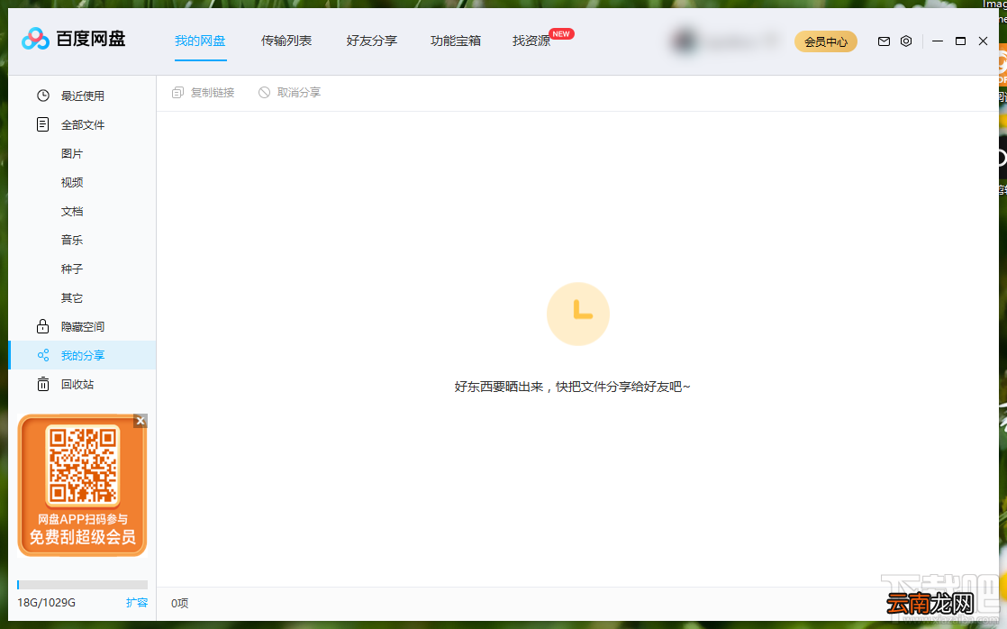
Task: Select 种子 category in sidebar
Action: 72,269
